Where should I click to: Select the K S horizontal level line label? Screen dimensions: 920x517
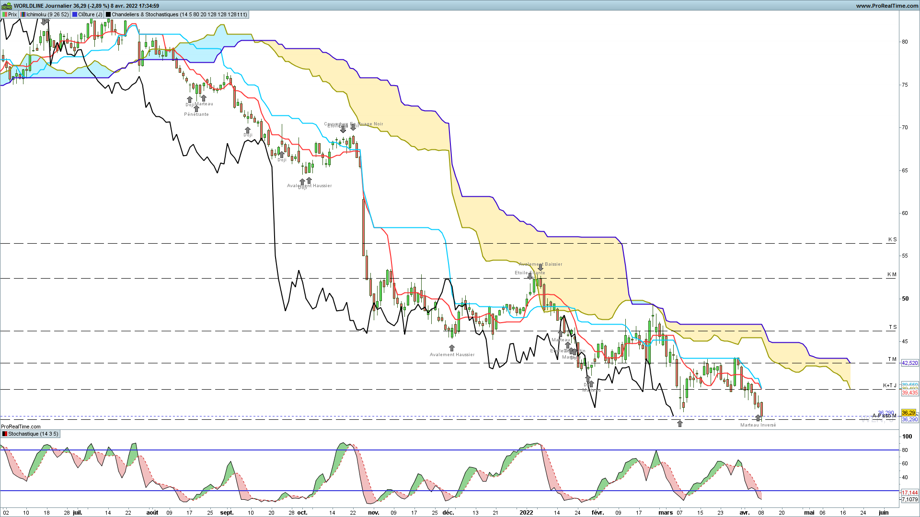click(x=892, y=239)
